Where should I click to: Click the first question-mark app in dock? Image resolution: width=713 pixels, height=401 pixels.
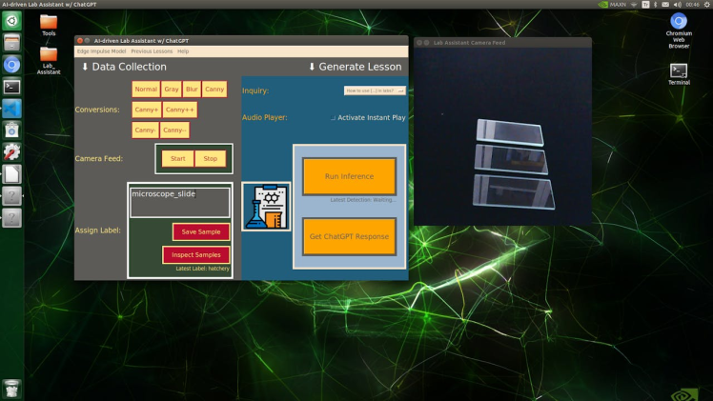(11, 196)
